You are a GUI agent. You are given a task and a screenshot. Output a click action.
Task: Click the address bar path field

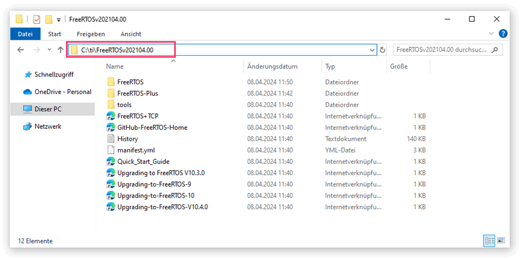pos(222,50)
